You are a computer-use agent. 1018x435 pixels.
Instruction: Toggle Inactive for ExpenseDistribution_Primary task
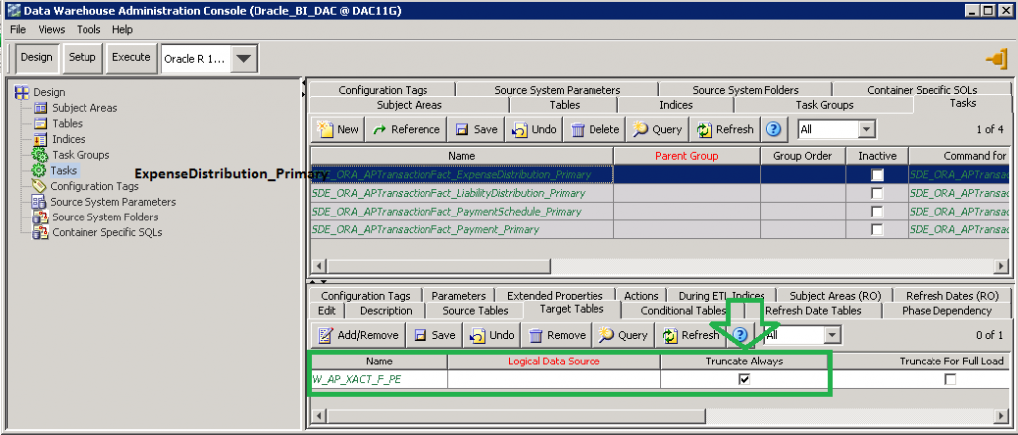pyautogui.click(x=877, y=175)
